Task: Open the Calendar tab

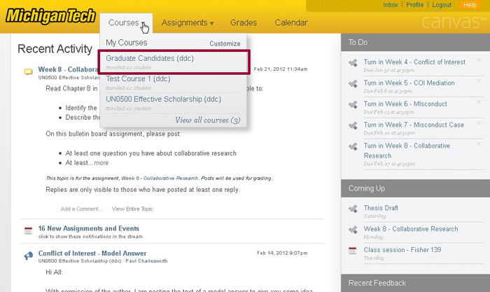Action: tap(291, 23)
